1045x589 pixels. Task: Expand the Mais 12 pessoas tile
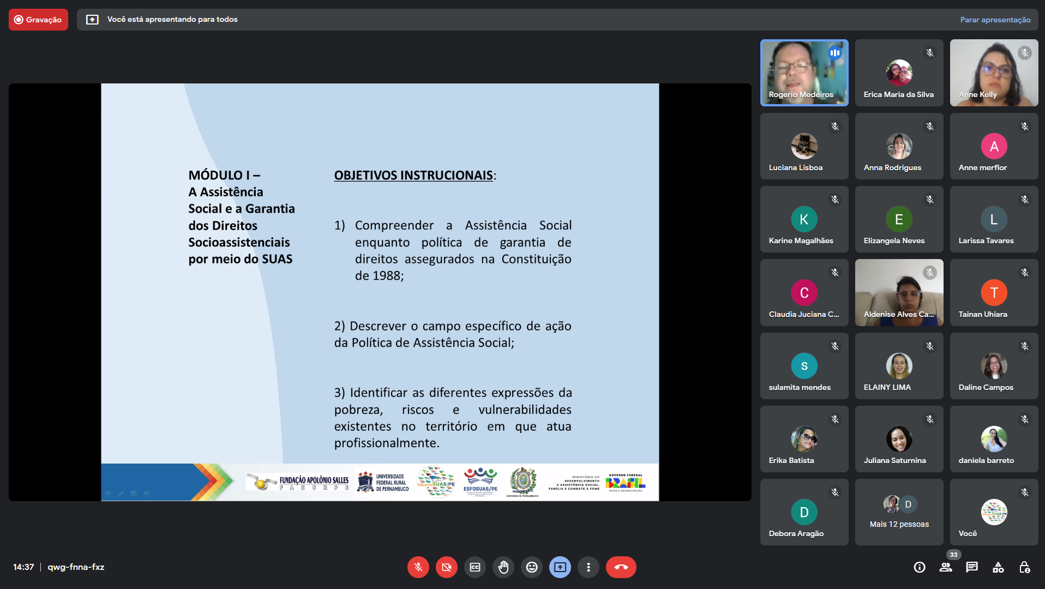click(x=899, y=512)
